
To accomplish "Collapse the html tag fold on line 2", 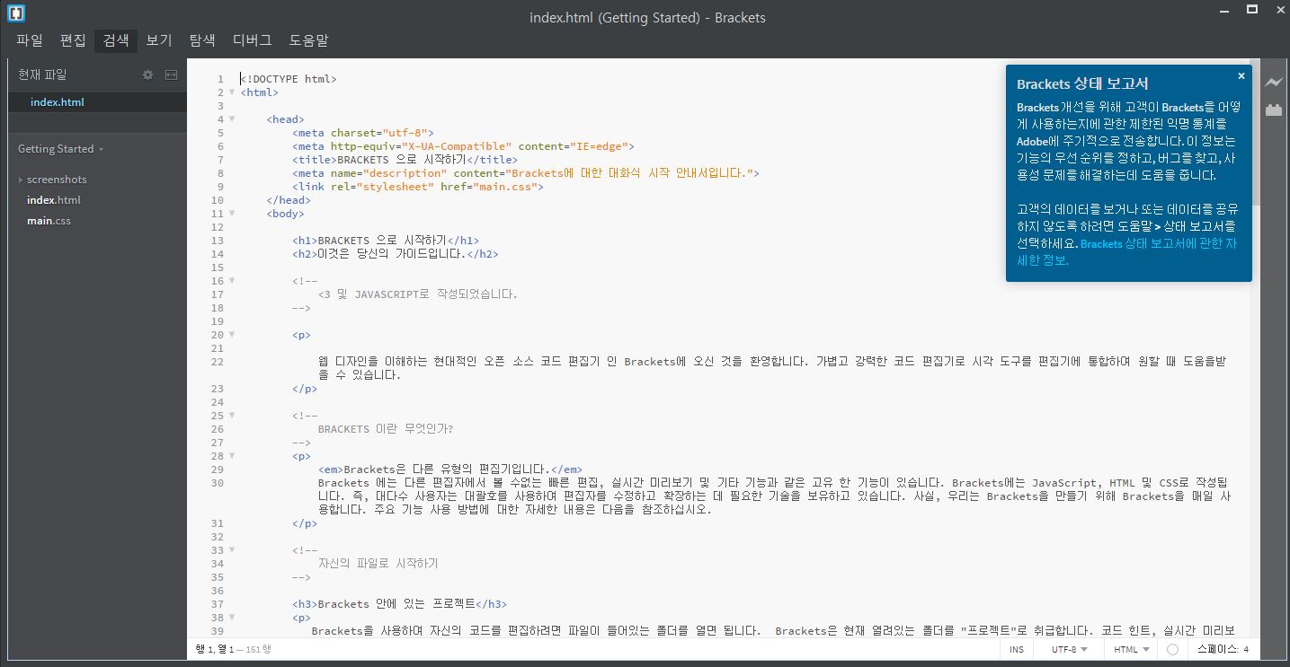I will [232, 92].
